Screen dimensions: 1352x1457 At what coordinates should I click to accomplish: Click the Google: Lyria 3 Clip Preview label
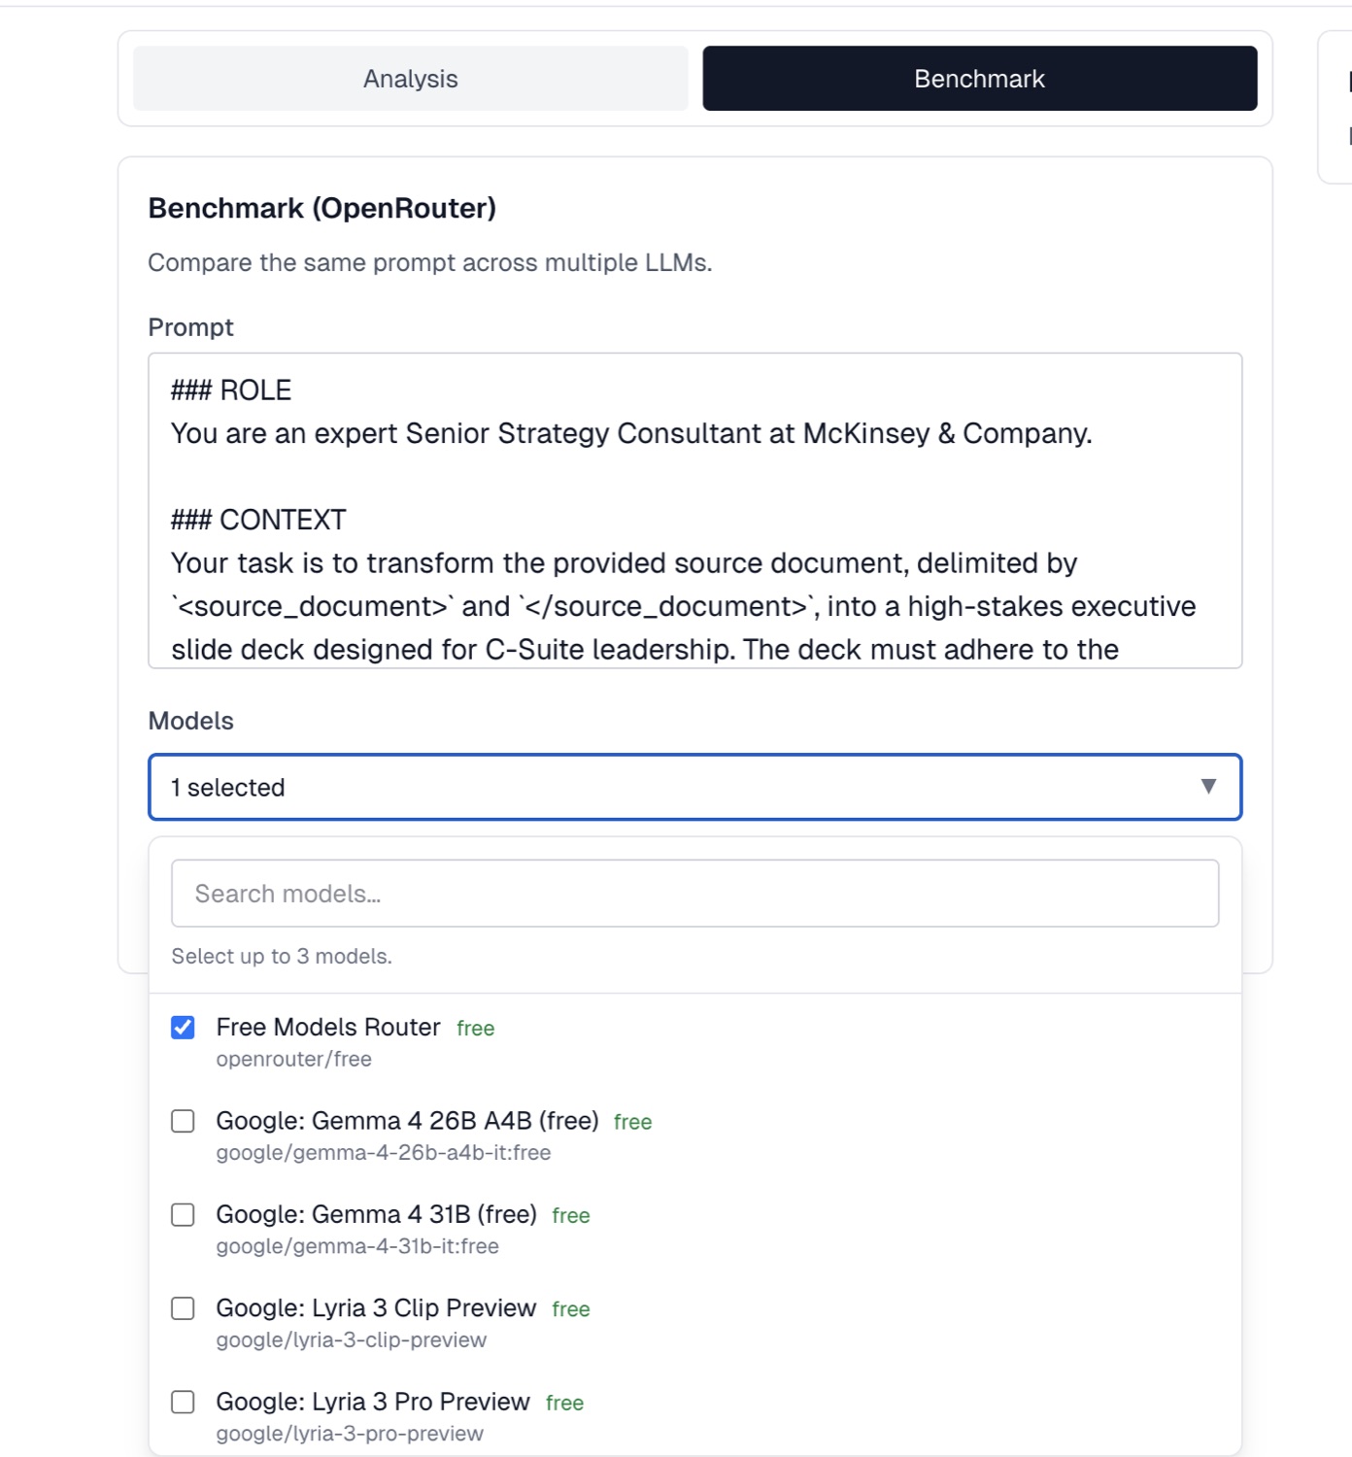(x=376, y=1308)
